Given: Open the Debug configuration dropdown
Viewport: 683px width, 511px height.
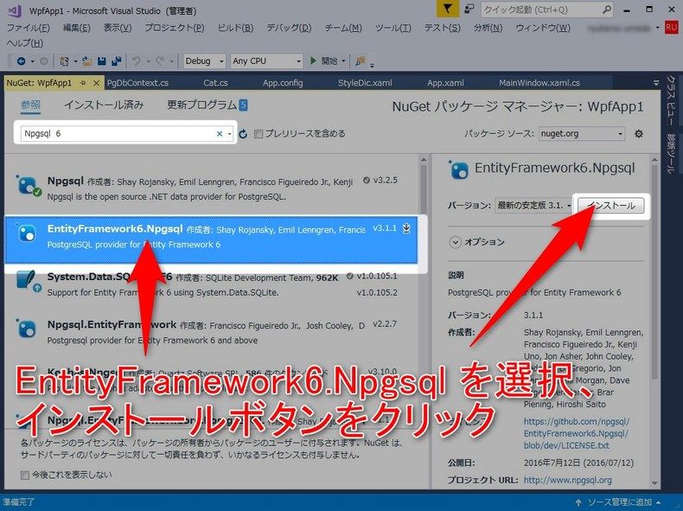Looking at the screenshot, I should click(x=204, y=61).
